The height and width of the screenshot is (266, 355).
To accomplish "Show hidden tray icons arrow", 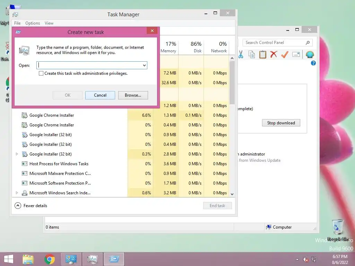I will 297,259.
